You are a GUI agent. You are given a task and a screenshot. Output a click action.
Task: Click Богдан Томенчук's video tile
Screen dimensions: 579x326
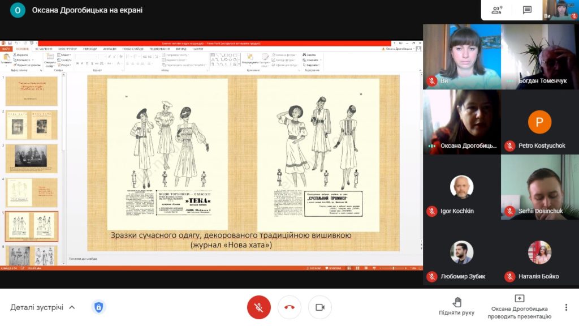539,57
